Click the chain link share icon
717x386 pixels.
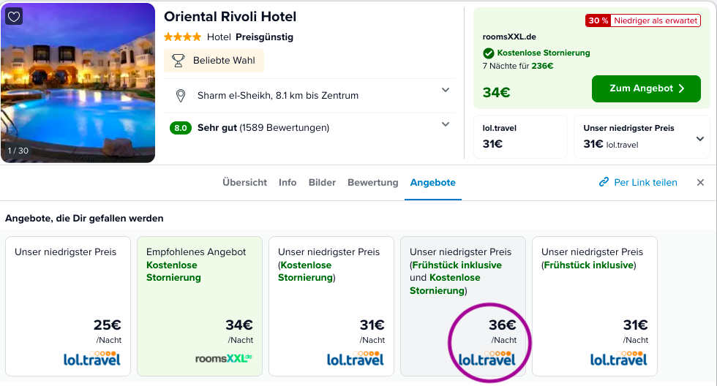(x=604, y=182)
